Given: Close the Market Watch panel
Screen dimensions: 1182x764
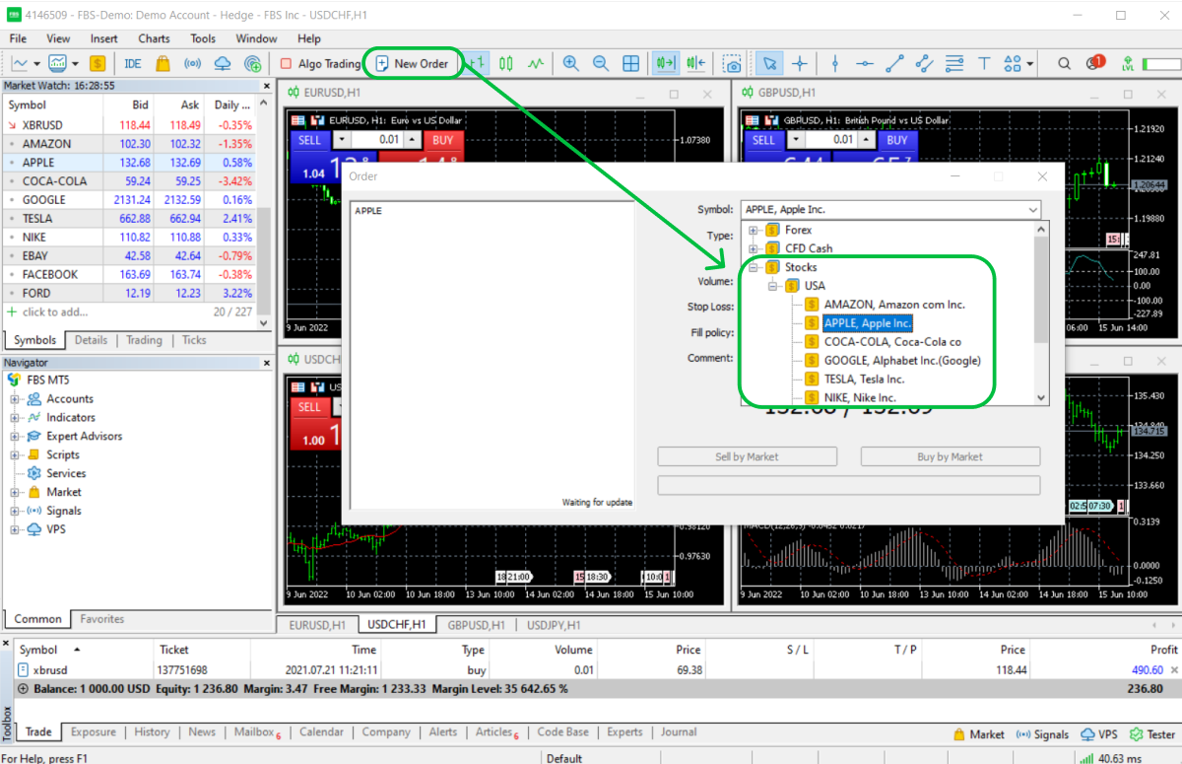Looking at the screenshot, I should click(x=266, y=86).
